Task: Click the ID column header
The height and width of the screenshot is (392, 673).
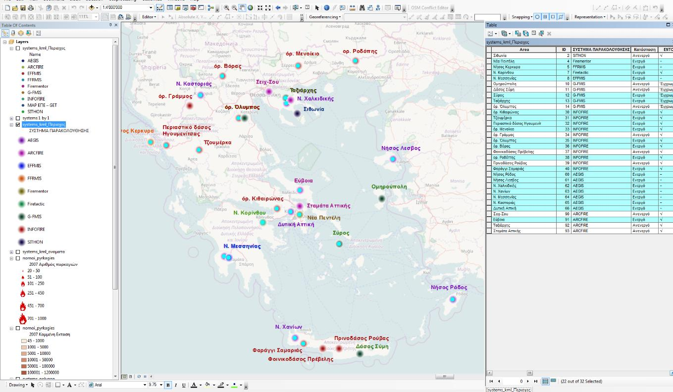Action: (564, 49)
